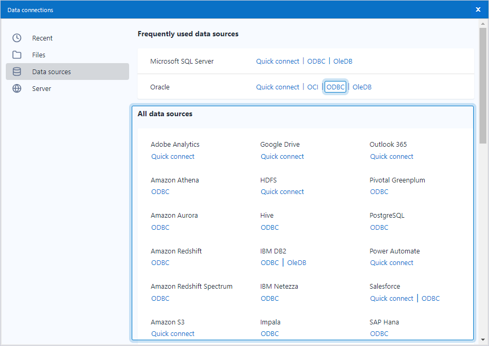
Task: Open ODBC connection for SAP Hana
Action: 379,333
